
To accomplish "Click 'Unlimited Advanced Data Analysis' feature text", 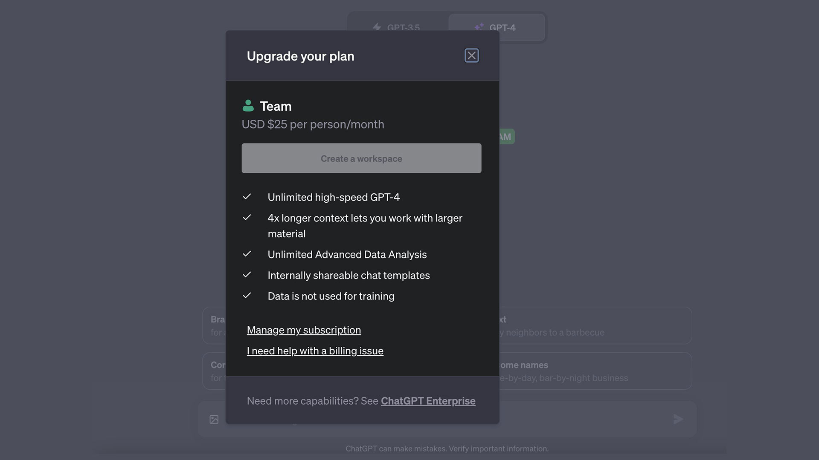I will coord(347,254).
